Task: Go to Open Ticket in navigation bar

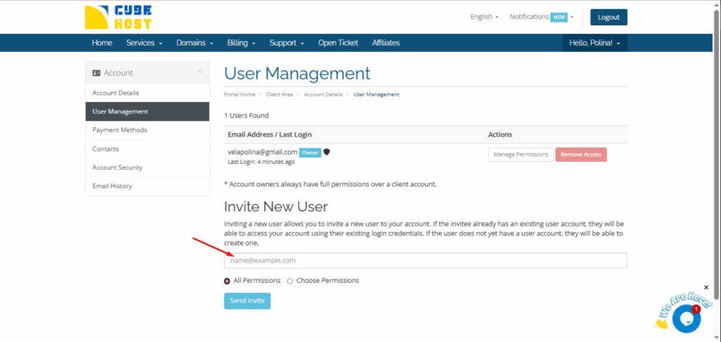Action: 337,43
